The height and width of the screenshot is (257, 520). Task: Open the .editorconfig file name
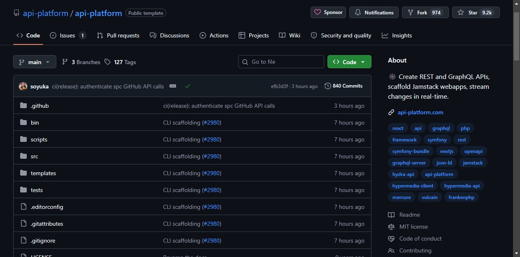47,207
